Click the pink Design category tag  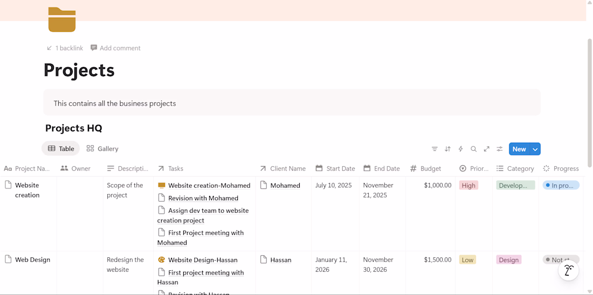[x=508, y=260]
